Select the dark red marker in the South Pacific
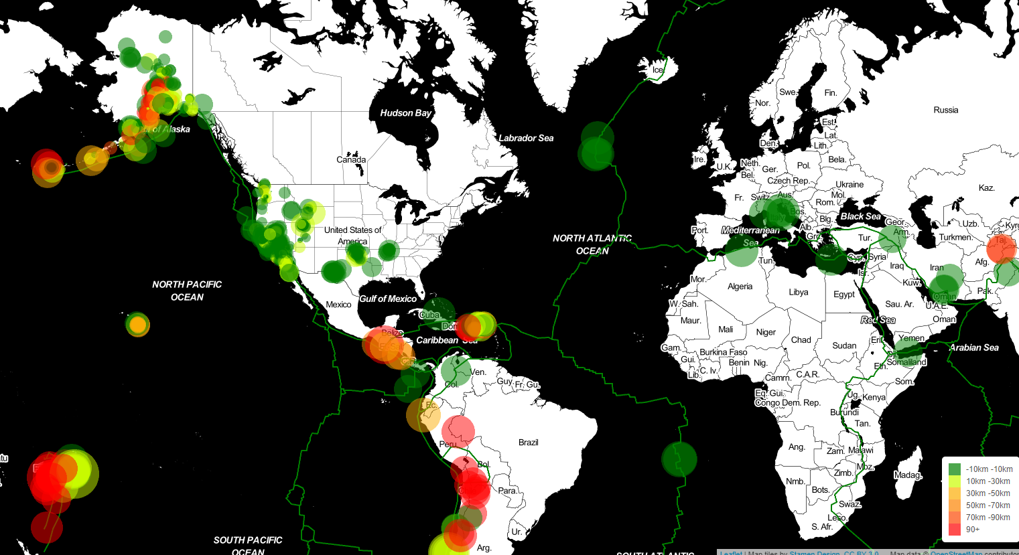 pyautogui.click(x=47, y=528)
